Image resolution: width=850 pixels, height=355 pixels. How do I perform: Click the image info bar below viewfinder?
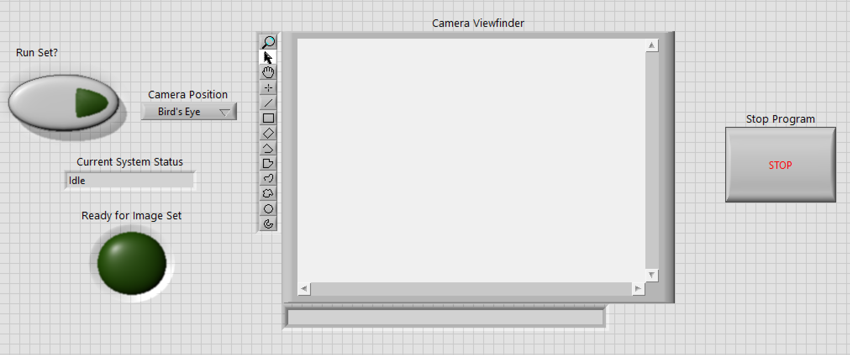coord(445,318)
